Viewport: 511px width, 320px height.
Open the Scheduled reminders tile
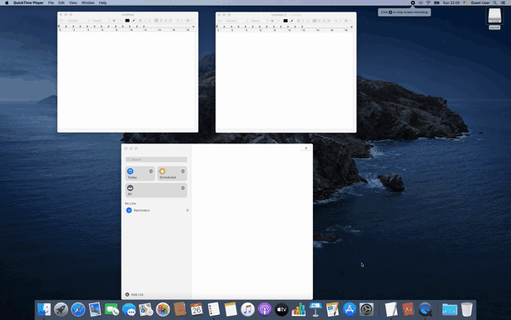171,173
